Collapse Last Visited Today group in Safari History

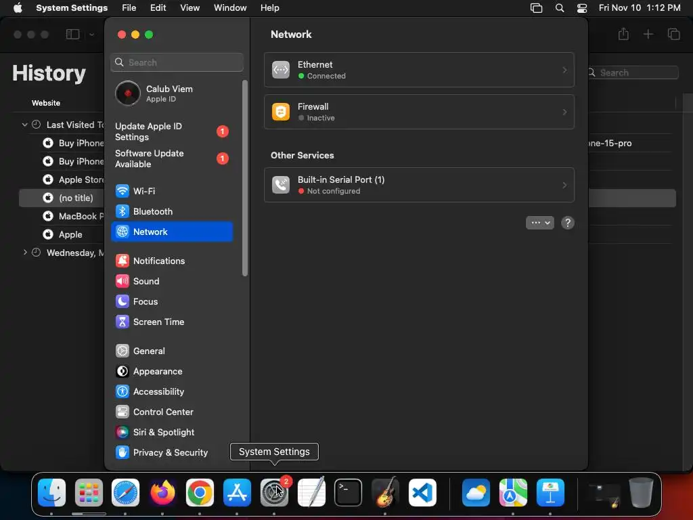[25, 125]
